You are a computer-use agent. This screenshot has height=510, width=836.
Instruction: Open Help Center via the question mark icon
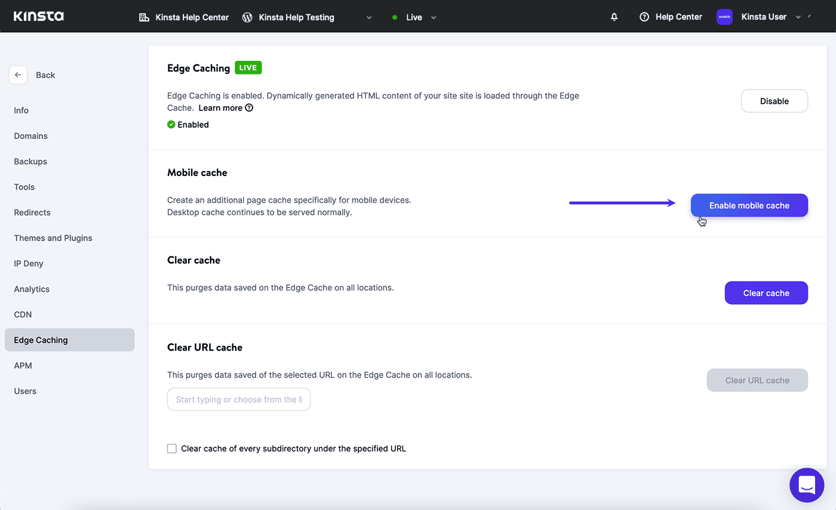[644, 17]
